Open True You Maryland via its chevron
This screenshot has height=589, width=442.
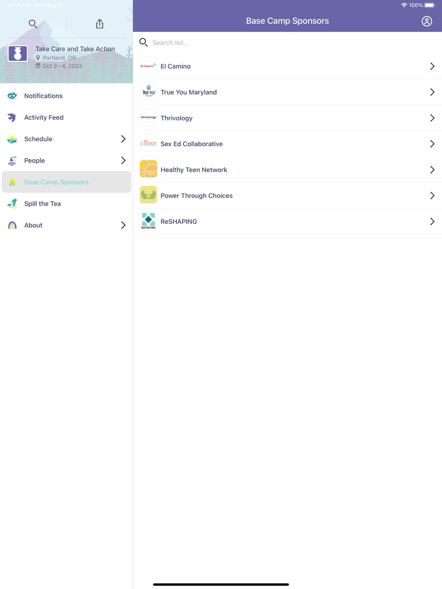click(x=432, y=92)
